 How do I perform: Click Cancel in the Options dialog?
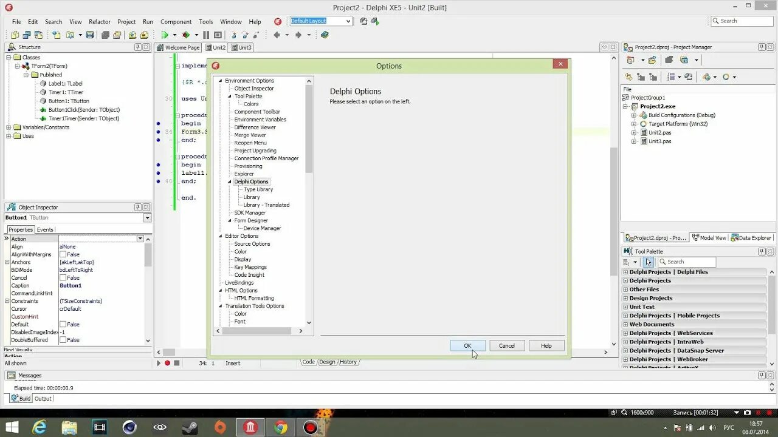click(507, 346)
